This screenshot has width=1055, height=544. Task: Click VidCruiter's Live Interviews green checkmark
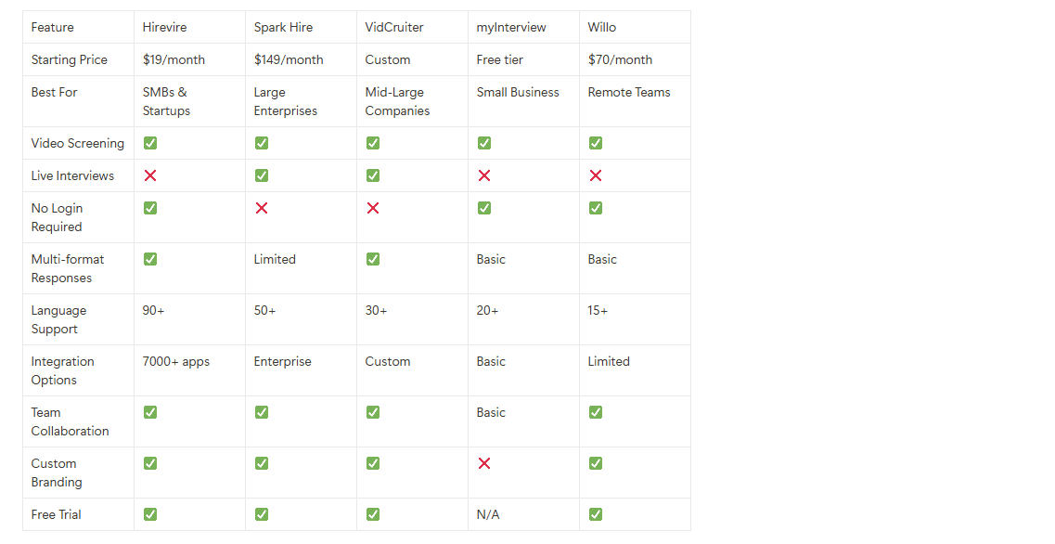pyautogui.click(x=373, y=175)
